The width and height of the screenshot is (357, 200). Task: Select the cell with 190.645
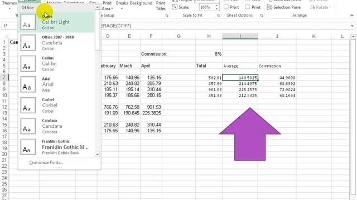[x=129, y=113]
